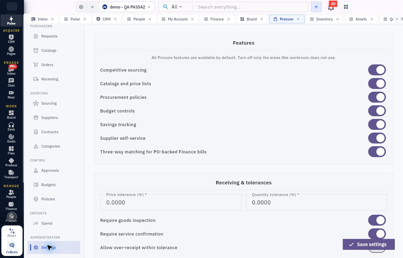Click the blue plus create button
Screen dimensions: 403x258
click(316, 7)
